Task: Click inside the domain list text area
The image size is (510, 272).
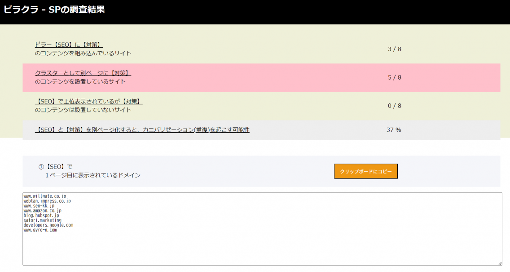Action: (x=262, y=247)
